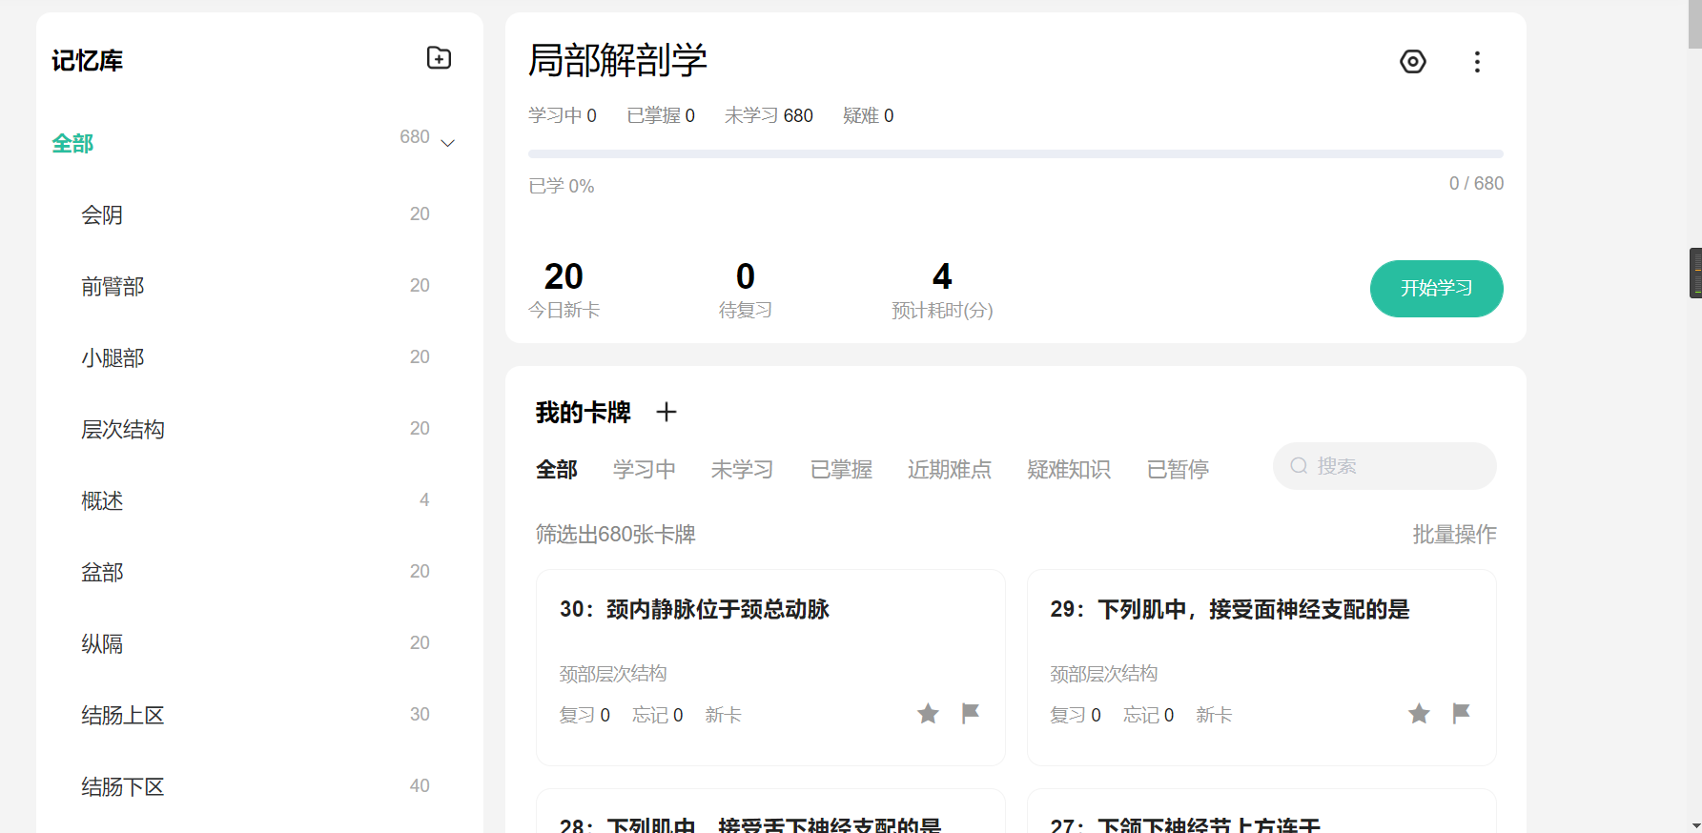1702x833 pixels.
Task: Click the scrollbar down arrow
Action: click(1694, 825)
